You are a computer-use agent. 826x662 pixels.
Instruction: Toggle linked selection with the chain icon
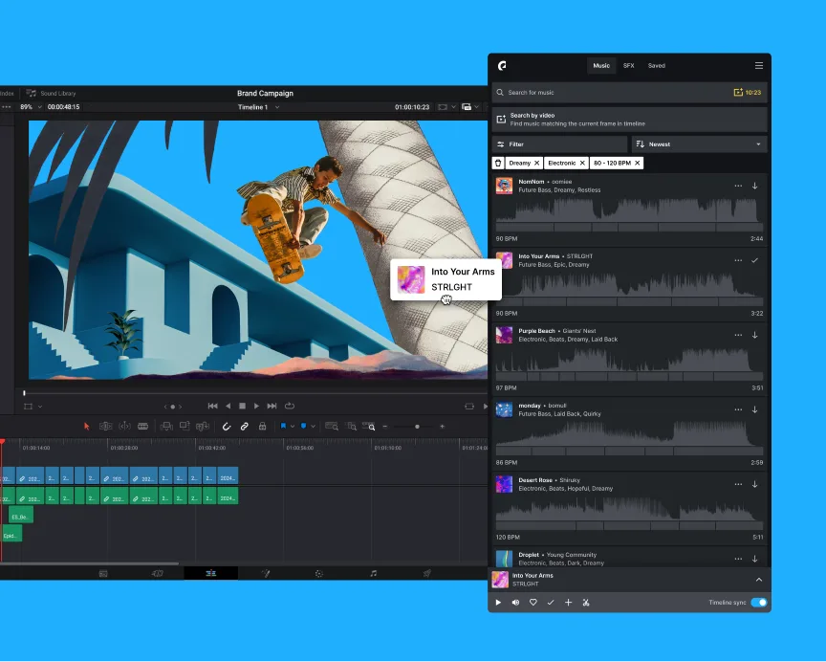[x=245, y=426]
